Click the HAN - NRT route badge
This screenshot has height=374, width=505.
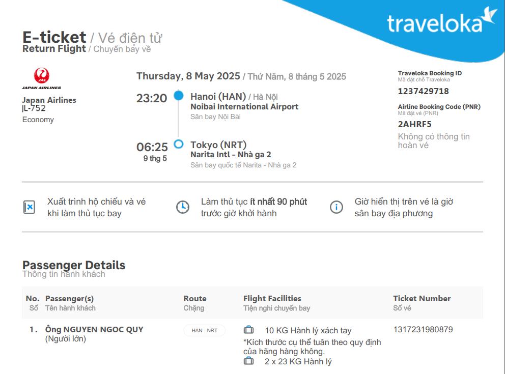204,330
